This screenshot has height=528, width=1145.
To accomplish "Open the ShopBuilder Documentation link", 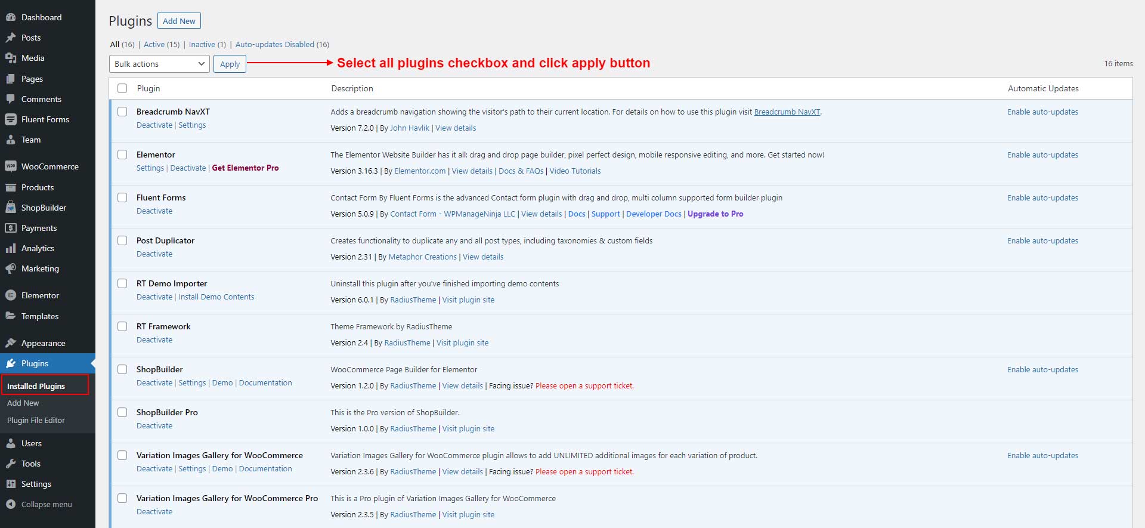I will pyautogui.click(x=265, y=383).
